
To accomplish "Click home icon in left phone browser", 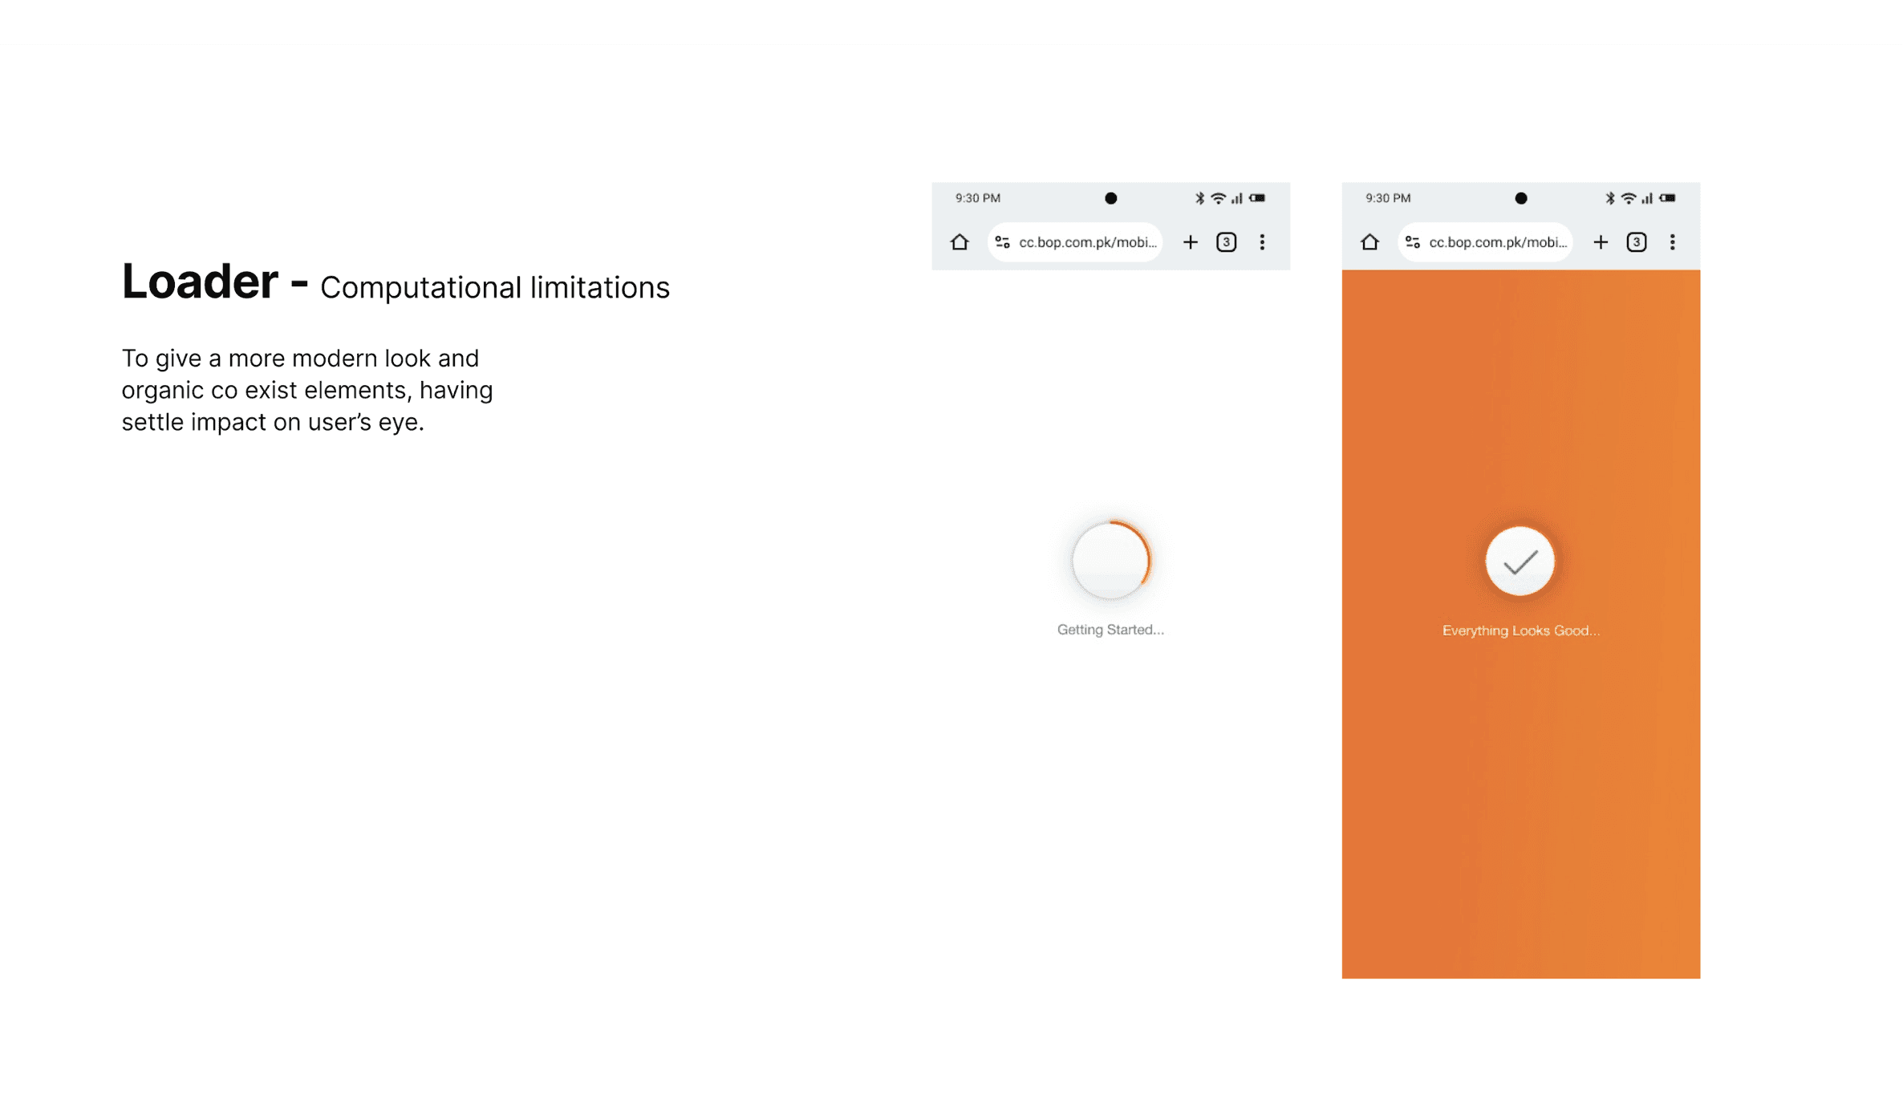I will tap(960, 242).
